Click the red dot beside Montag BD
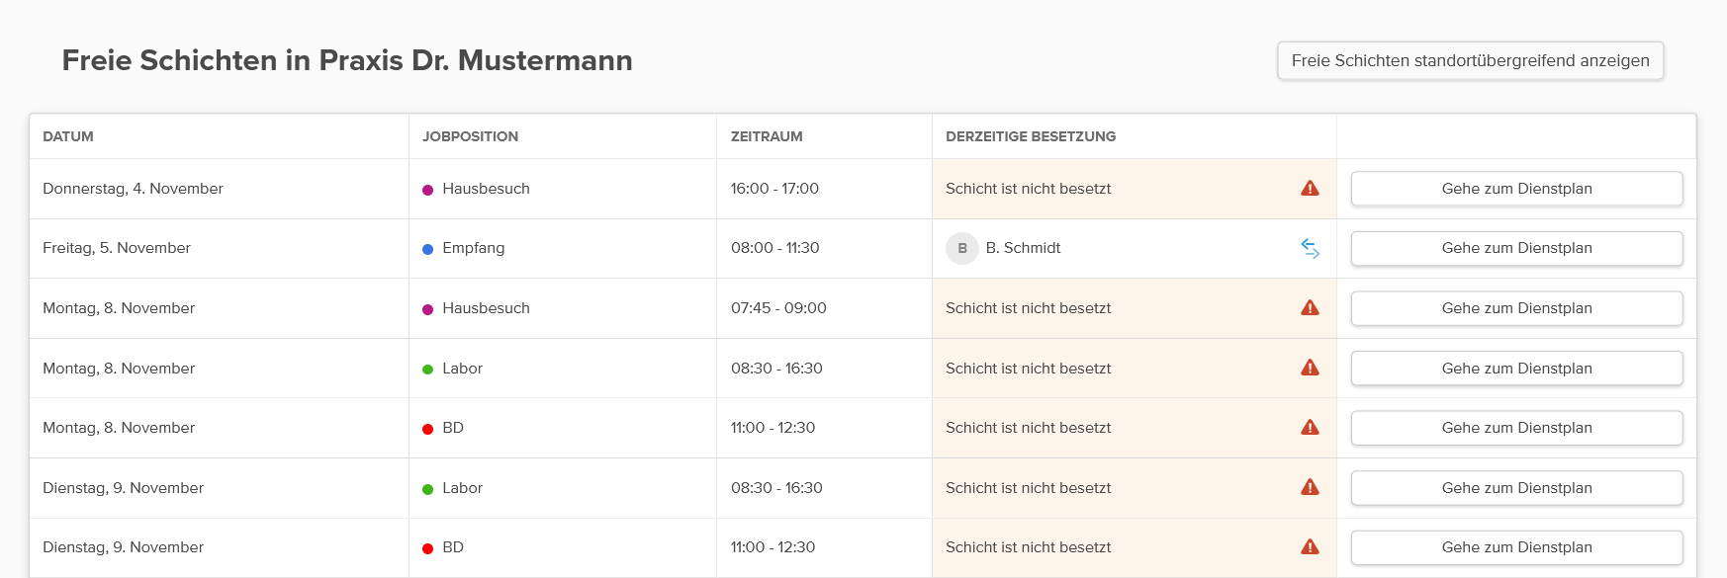This screenshot has height=578, width=1727. (428, 429)
